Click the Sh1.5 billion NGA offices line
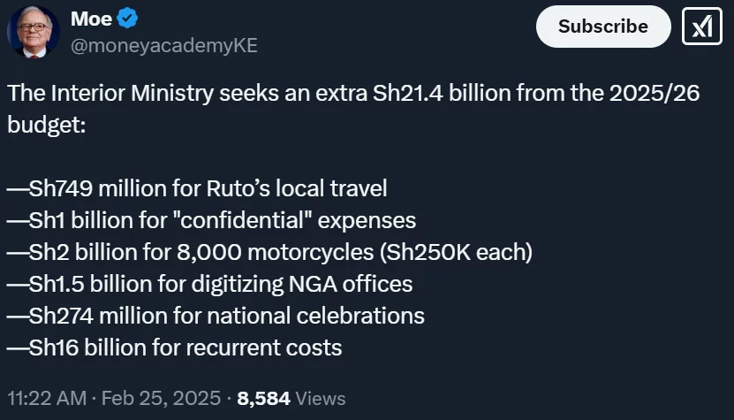This screenshot has height=420, width=734. 209,284
